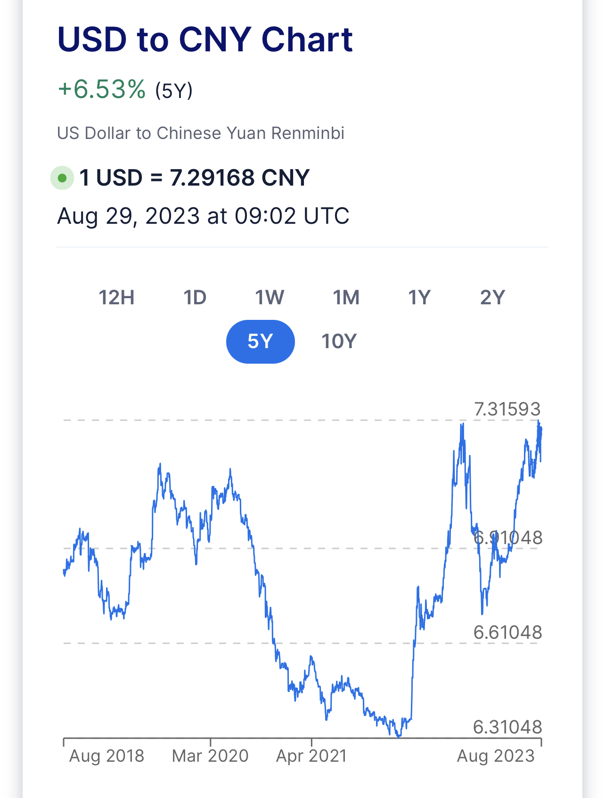This screenshot has height=798, width=605.
Task: Select the 12H time range
Action: (x=116, y=298)
